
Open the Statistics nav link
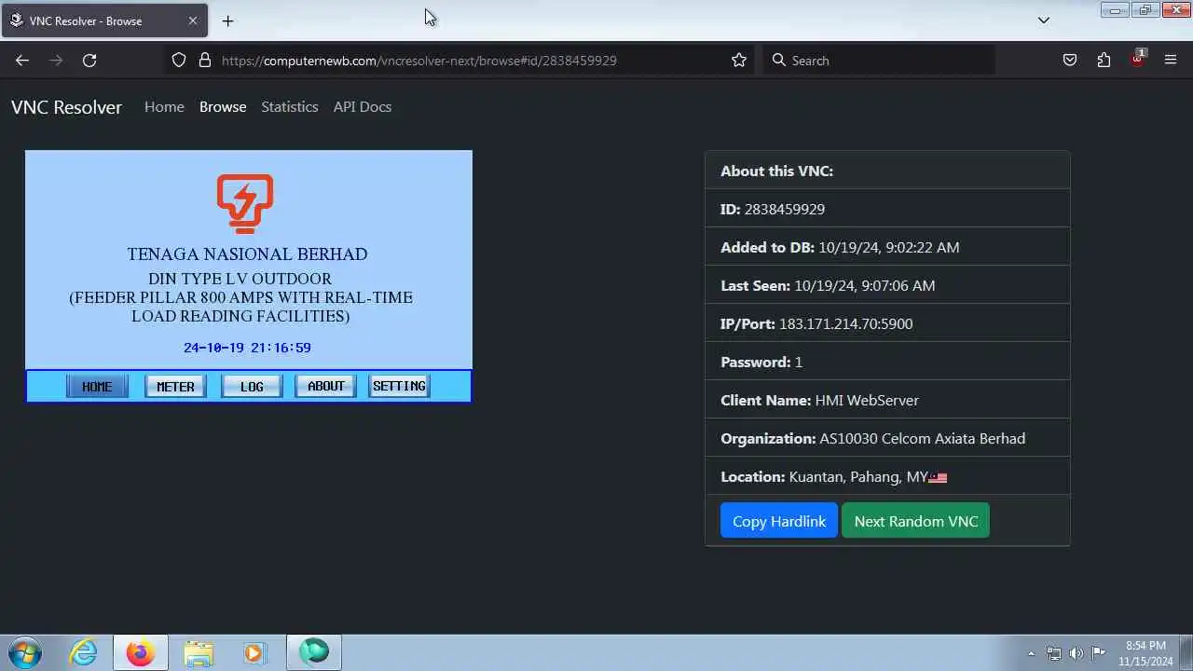click(x=290, y=107)
